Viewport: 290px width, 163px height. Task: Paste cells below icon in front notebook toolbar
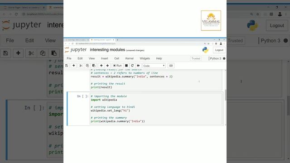pos(94,66)
